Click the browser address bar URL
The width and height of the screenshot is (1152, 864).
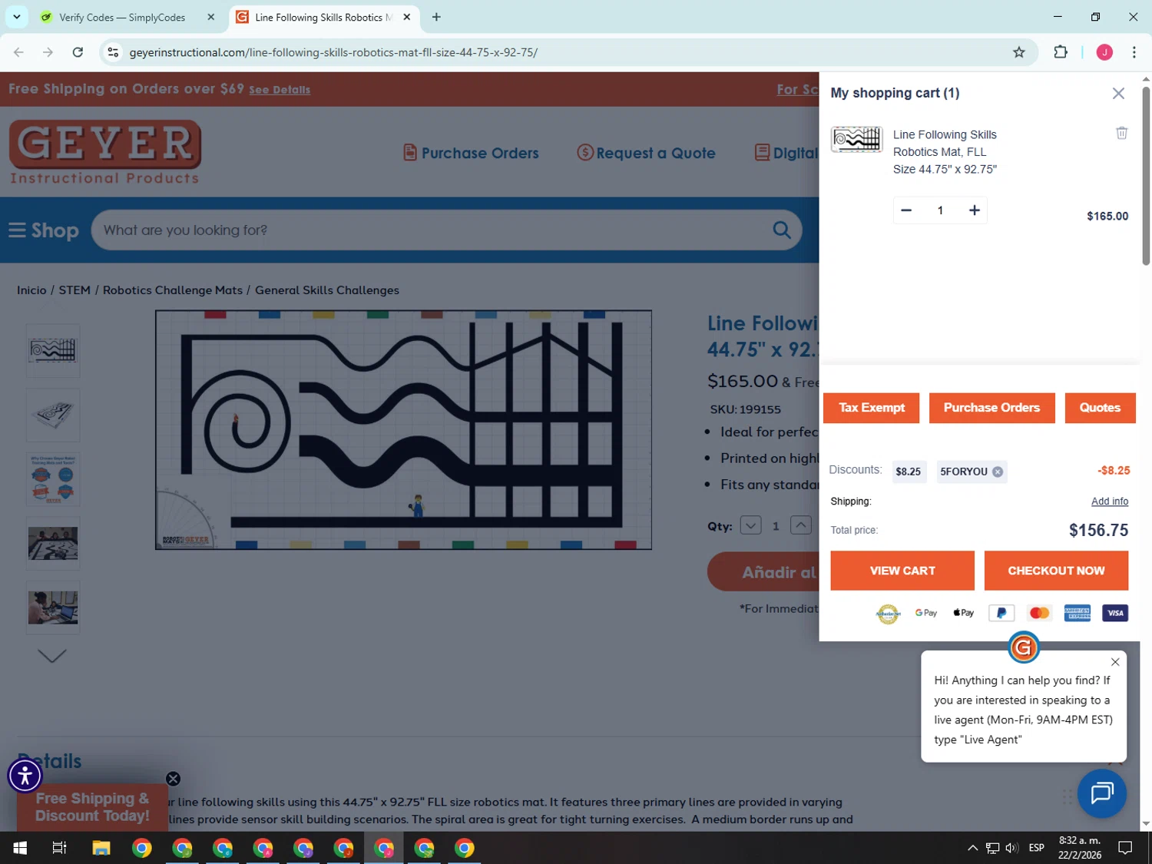point(333,52)
